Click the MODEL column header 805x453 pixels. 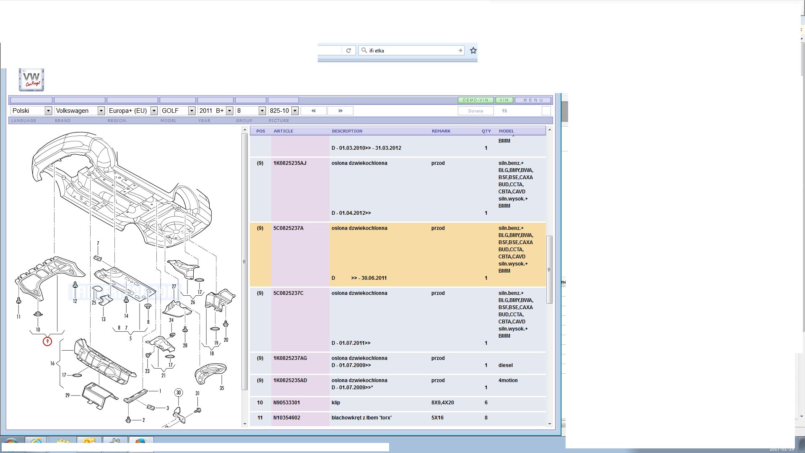click(x=506, y=131)
